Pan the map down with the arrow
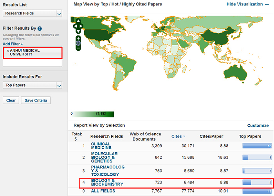This screenshot has height=196, width=274. [x=78, y=30]
